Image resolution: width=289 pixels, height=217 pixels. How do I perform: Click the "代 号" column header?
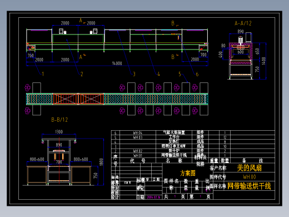(138, 161)
